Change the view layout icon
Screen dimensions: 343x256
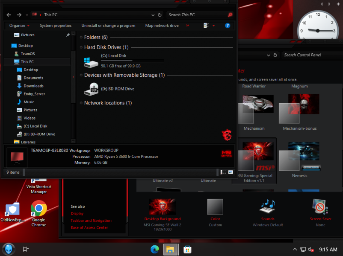(x=206, y=26)
